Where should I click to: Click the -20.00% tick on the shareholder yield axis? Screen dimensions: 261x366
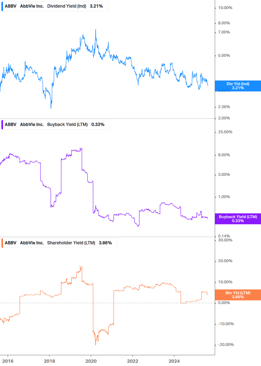226,345
